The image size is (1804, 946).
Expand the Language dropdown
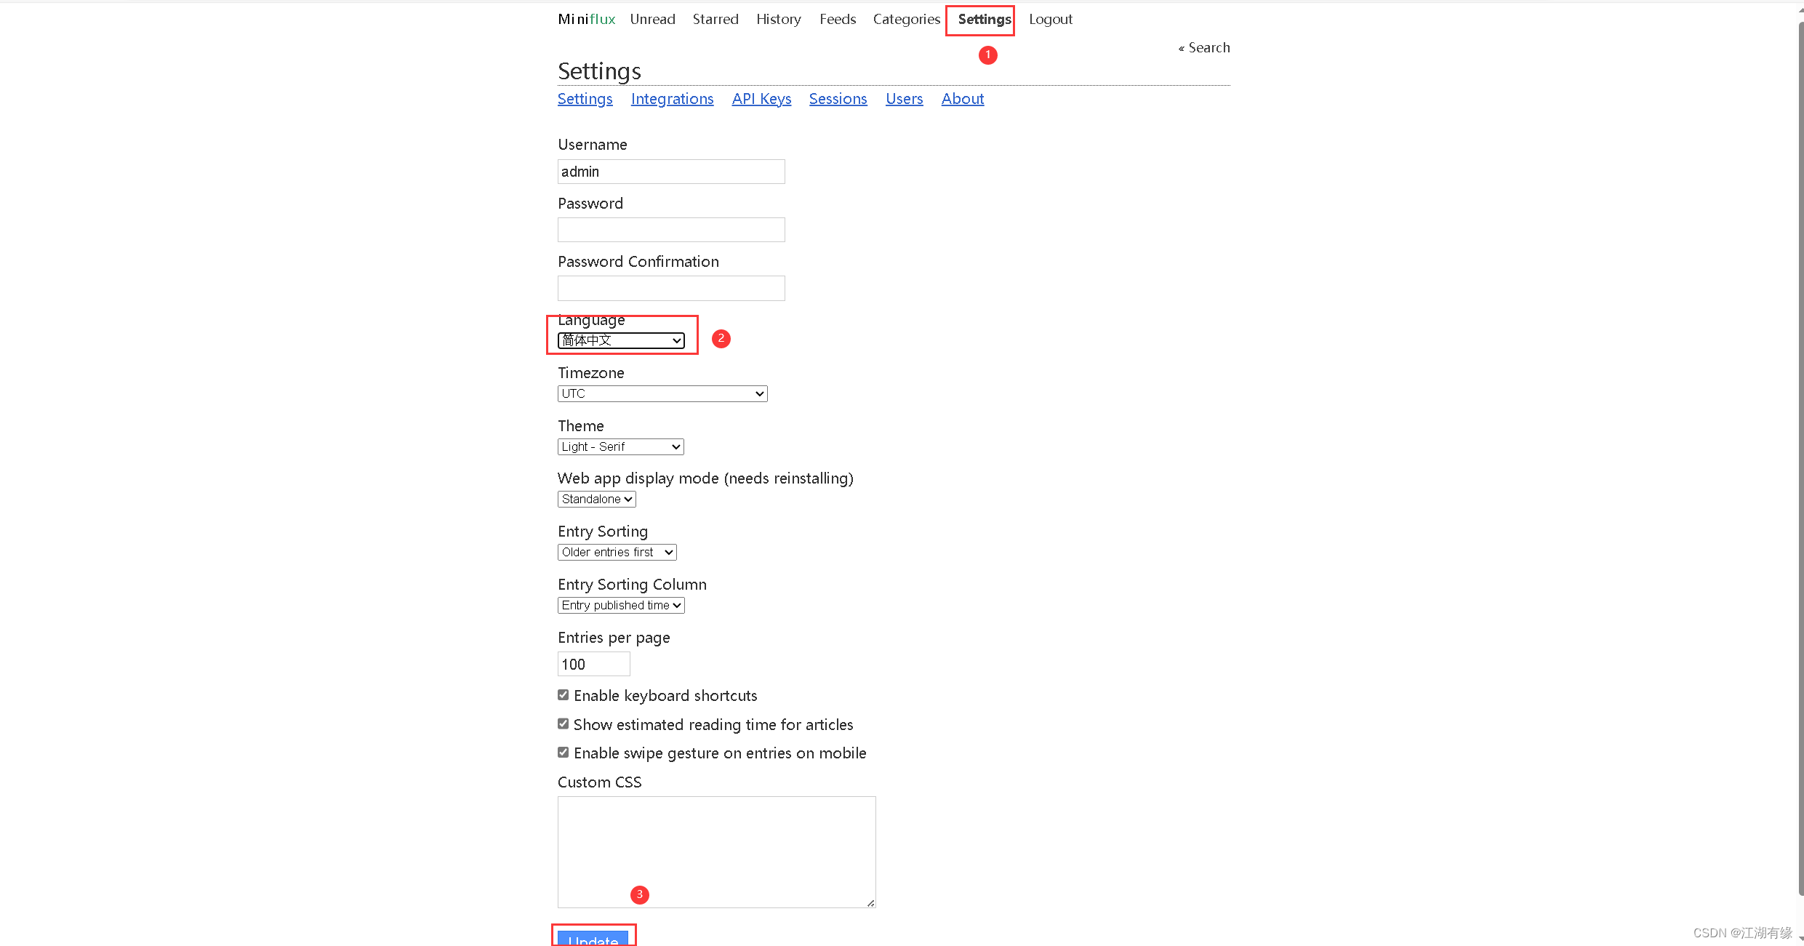621,340
